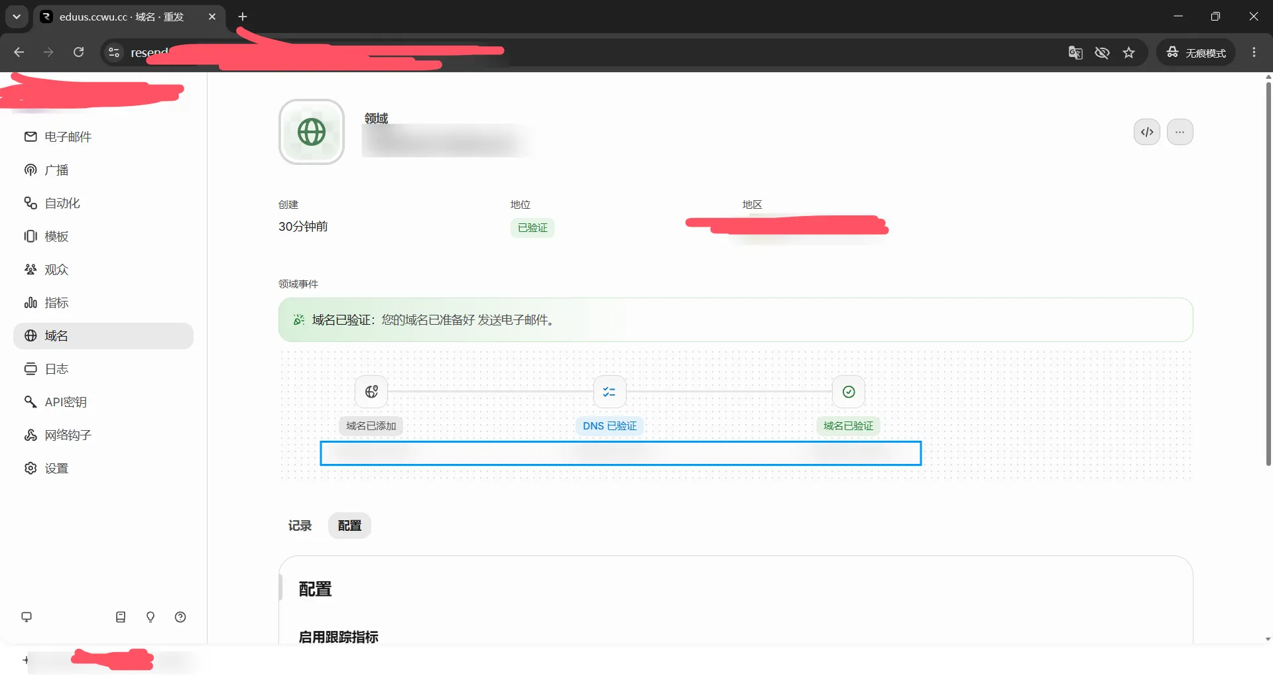1273x676 pixels.
Task: Click the checklist step icon above DNS 已验证
Action: click(610, 392)
